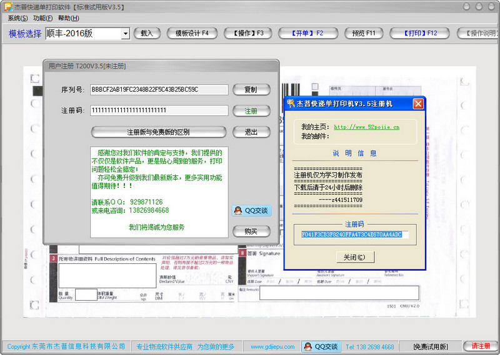Click the 复制 button beside the serial number
The width and height of the screenshot is (500, 355).
[251, 90]
